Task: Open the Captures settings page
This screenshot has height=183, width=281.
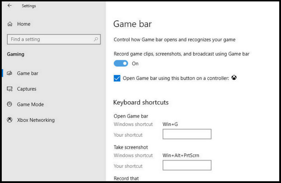Action: 27,89
